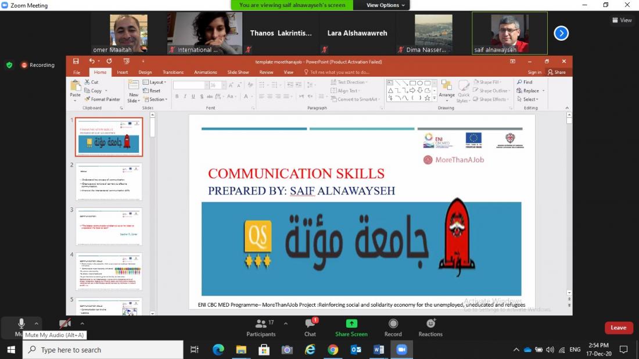Switch layout using the View button
This screenshot has height=359, width=639.
point(622,20)
